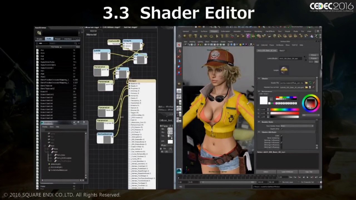Create a polygon cylinder from the shelf
Screen dimensions: 356x200
click(195, 36)
